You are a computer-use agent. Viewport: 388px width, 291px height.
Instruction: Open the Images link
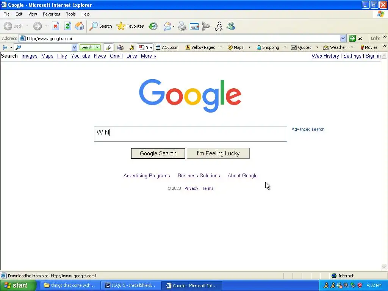(x=30, y=56)
